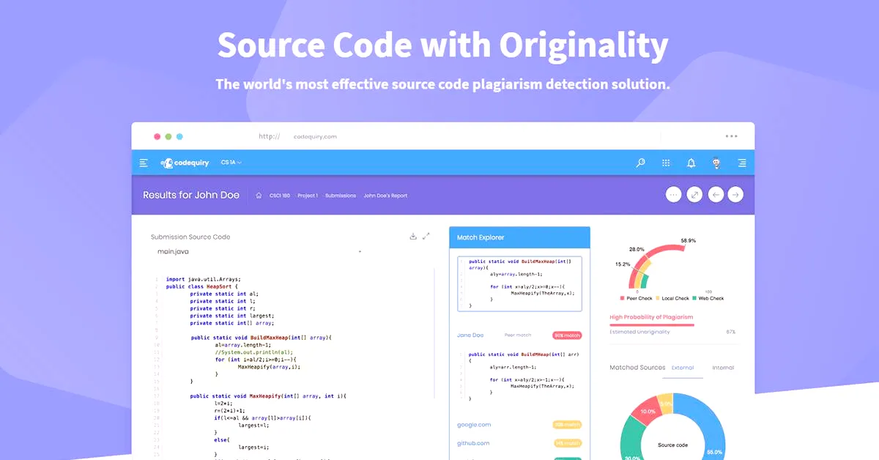Open the CSCI 180 breadcrumb
This screenshot has width=879, height=460.
tap(280, 196)
